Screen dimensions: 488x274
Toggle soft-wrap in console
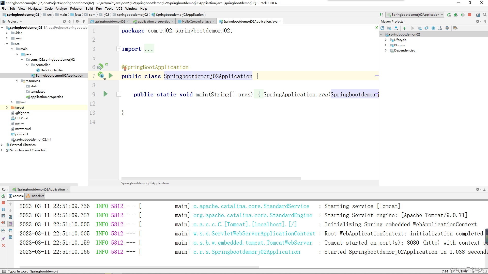[10, 217]
